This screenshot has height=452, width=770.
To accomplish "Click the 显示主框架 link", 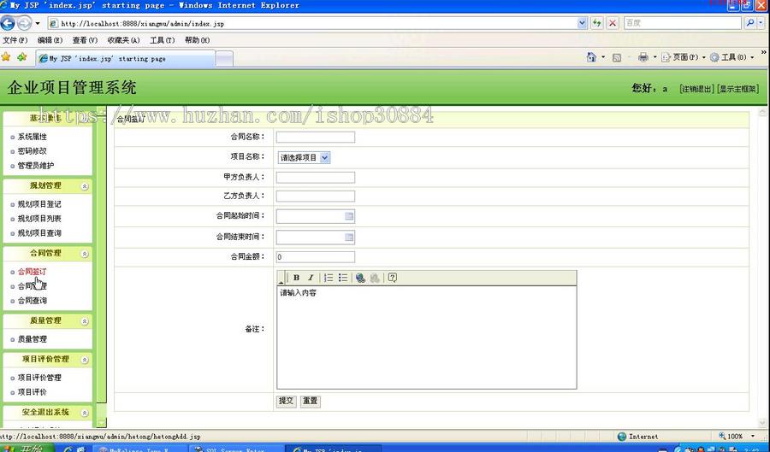I will (738, 89).
